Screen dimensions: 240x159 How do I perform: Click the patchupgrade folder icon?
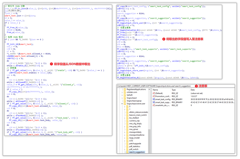click(x=127, y=143)
